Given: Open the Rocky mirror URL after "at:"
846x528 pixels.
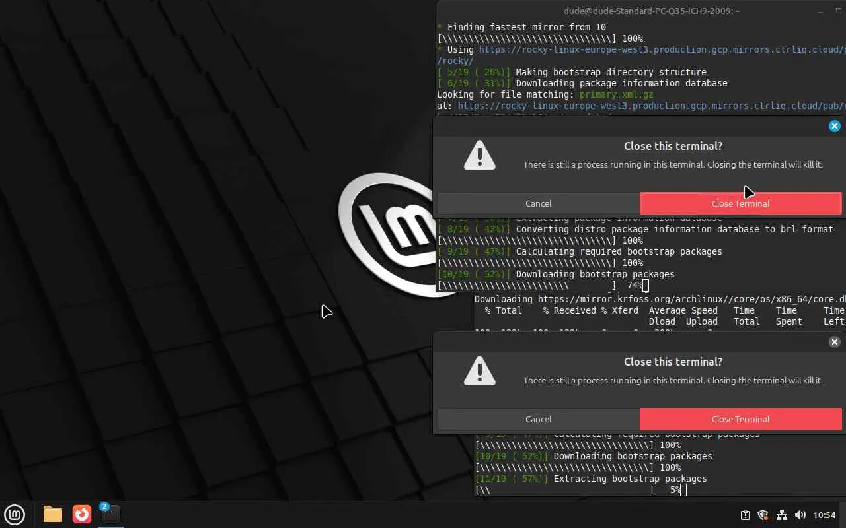Looking at the screenshot, I should coord(652,106).
